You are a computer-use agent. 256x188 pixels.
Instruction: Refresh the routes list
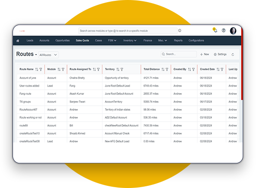pyautogui.click(x=233, y=55)
